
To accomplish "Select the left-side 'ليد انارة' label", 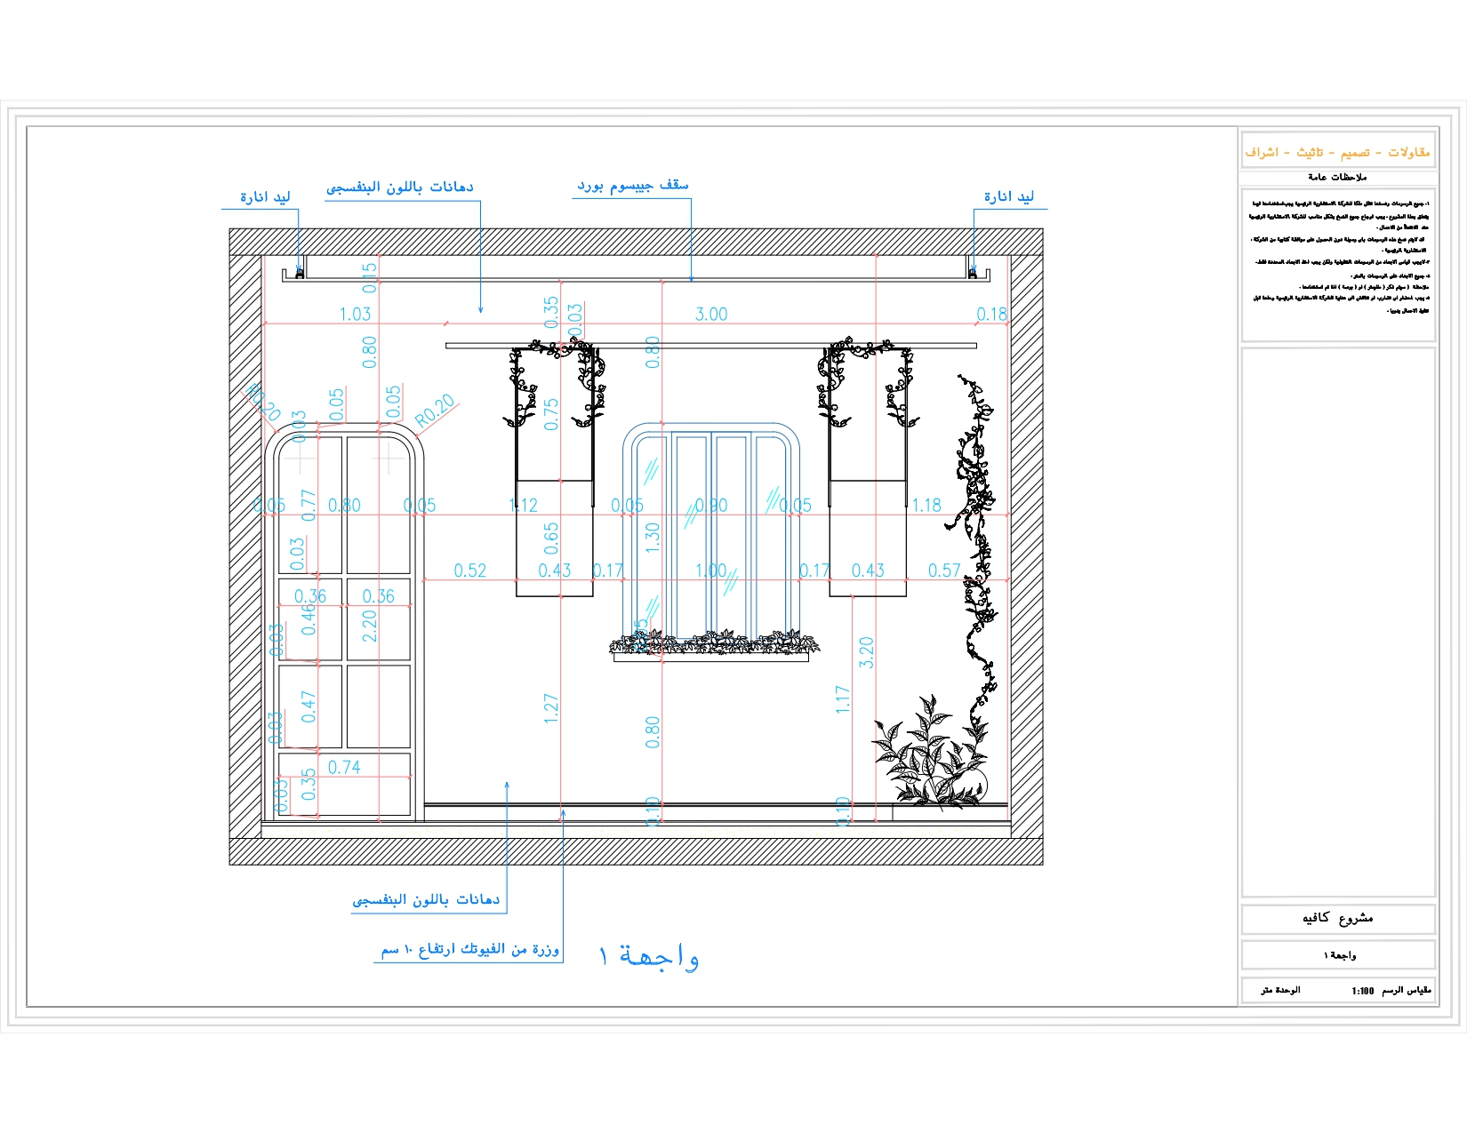I will pos(265,196).
